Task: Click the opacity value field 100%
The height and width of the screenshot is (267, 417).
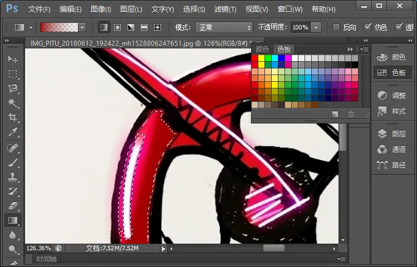Action: [301, 27]
